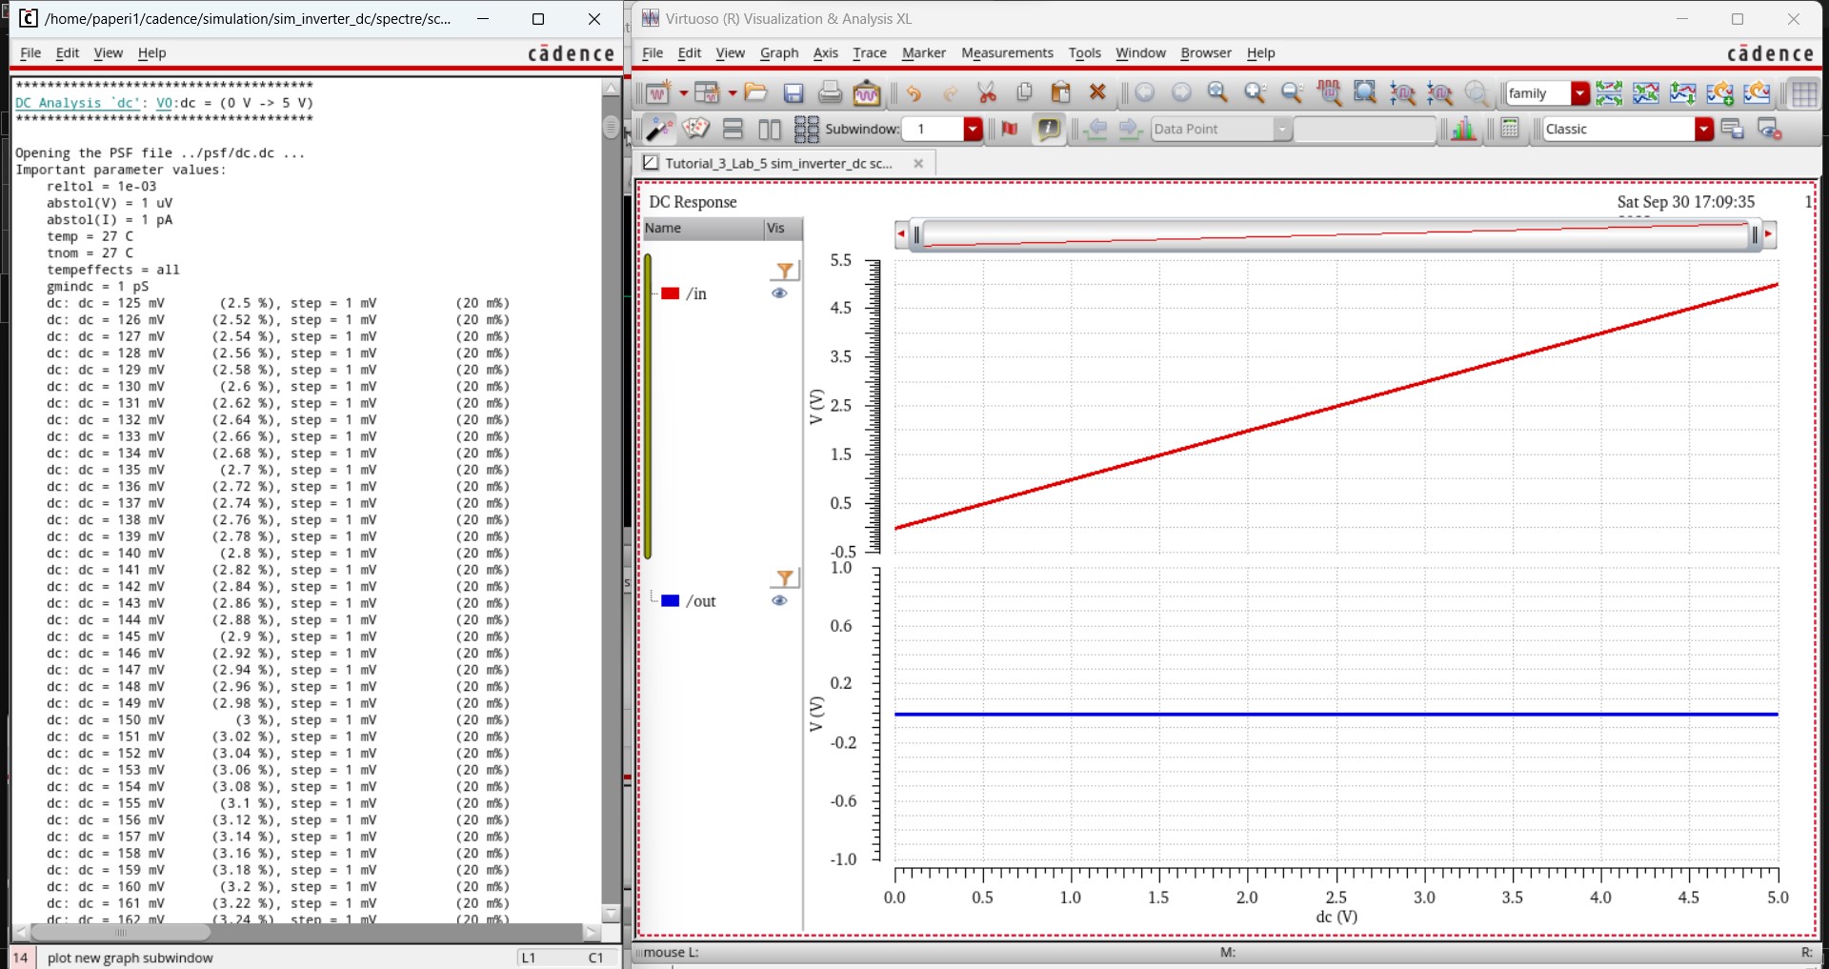Click the reload with plus icon
This screenshot has width=1829, height=969.
(1720, 92)
